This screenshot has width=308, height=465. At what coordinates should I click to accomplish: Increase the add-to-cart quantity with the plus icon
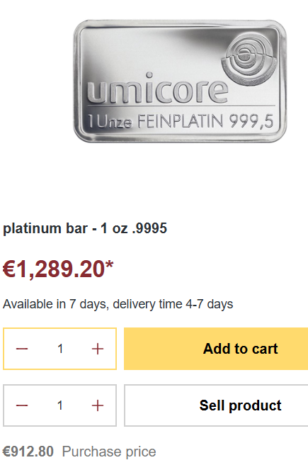(98, 349)
